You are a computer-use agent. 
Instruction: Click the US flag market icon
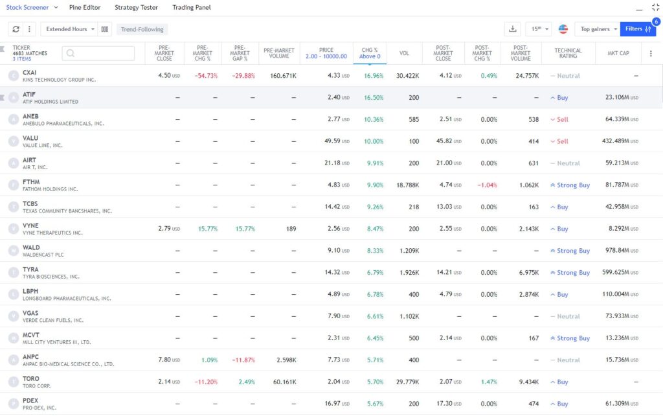[x=563, y=29]
